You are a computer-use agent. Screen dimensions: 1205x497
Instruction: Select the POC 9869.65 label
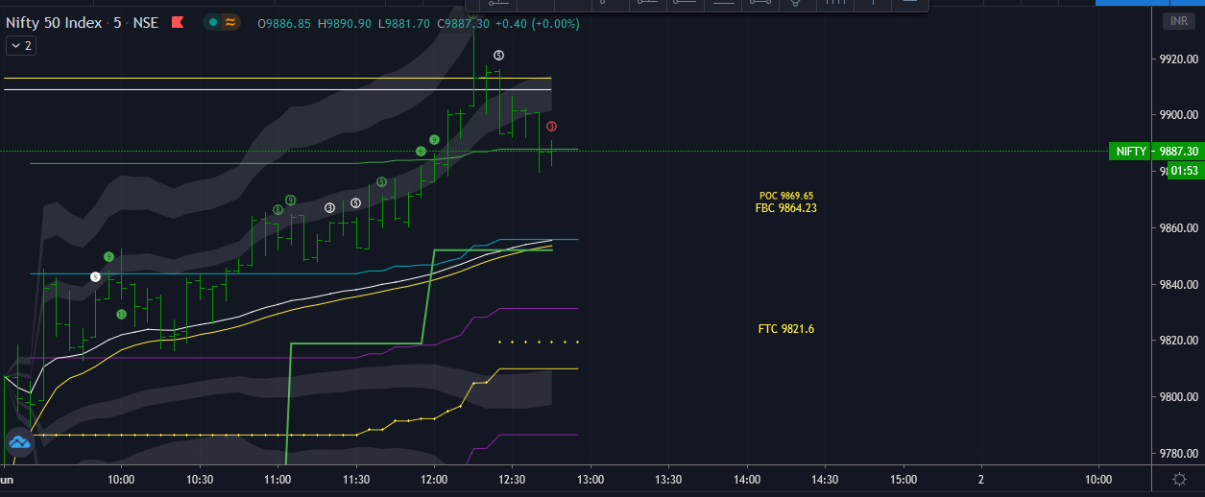click(785, 196)
